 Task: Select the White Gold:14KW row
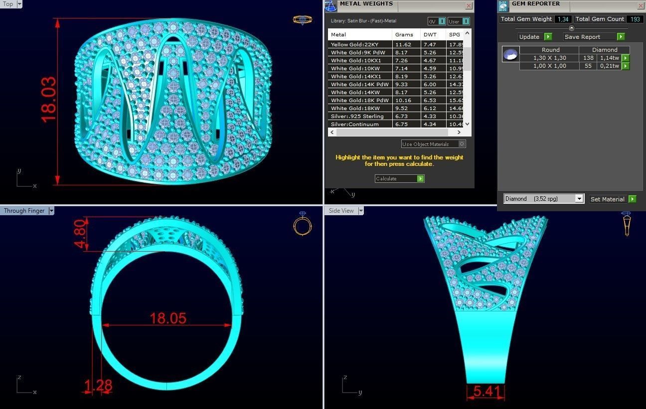point(396,92)
